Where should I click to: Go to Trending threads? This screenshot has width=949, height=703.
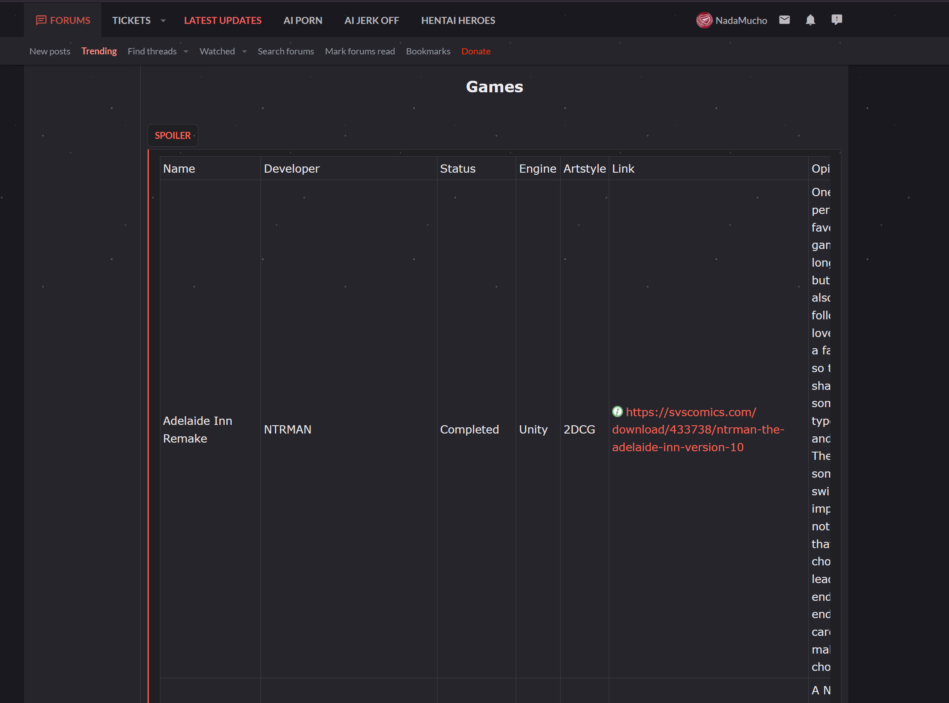click(x=99, y=51)
